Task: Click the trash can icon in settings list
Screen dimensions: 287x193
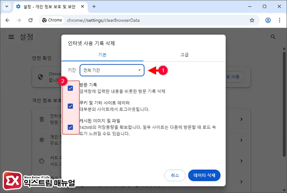Action: [42, 119]
